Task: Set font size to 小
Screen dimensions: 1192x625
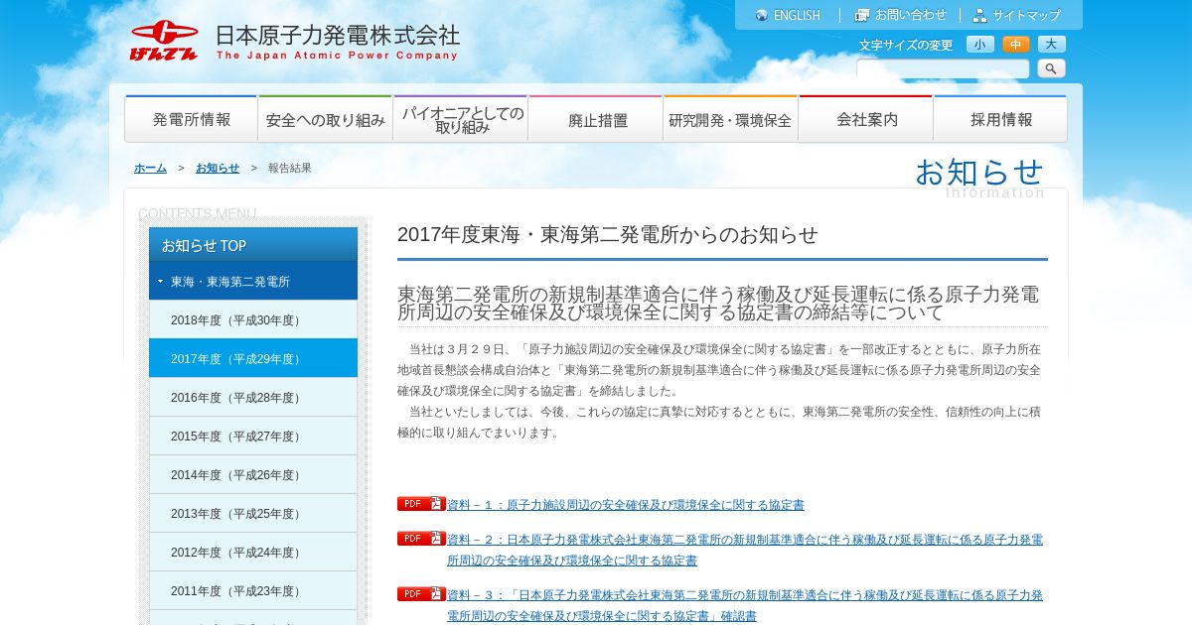Action: coord(980,45)
